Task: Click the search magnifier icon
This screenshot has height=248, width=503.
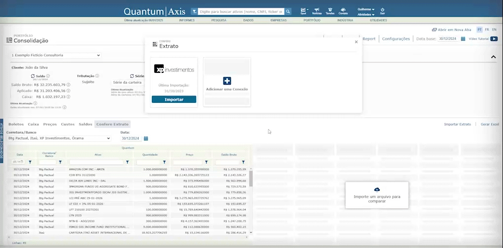Action: coord(288,11)
